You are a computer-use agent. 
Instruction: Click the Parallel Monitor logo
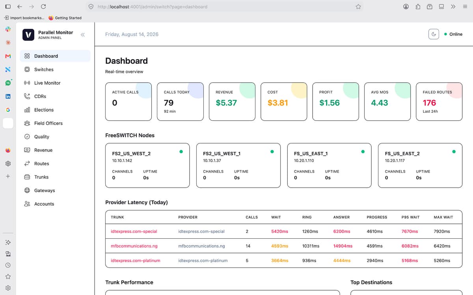[28, 35]
